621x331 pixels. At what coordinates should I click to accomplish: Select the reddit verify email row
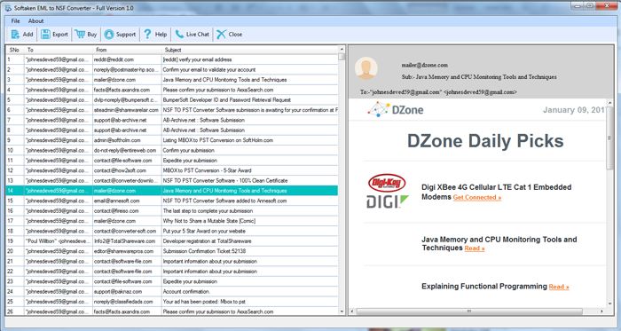coord(172,59)
